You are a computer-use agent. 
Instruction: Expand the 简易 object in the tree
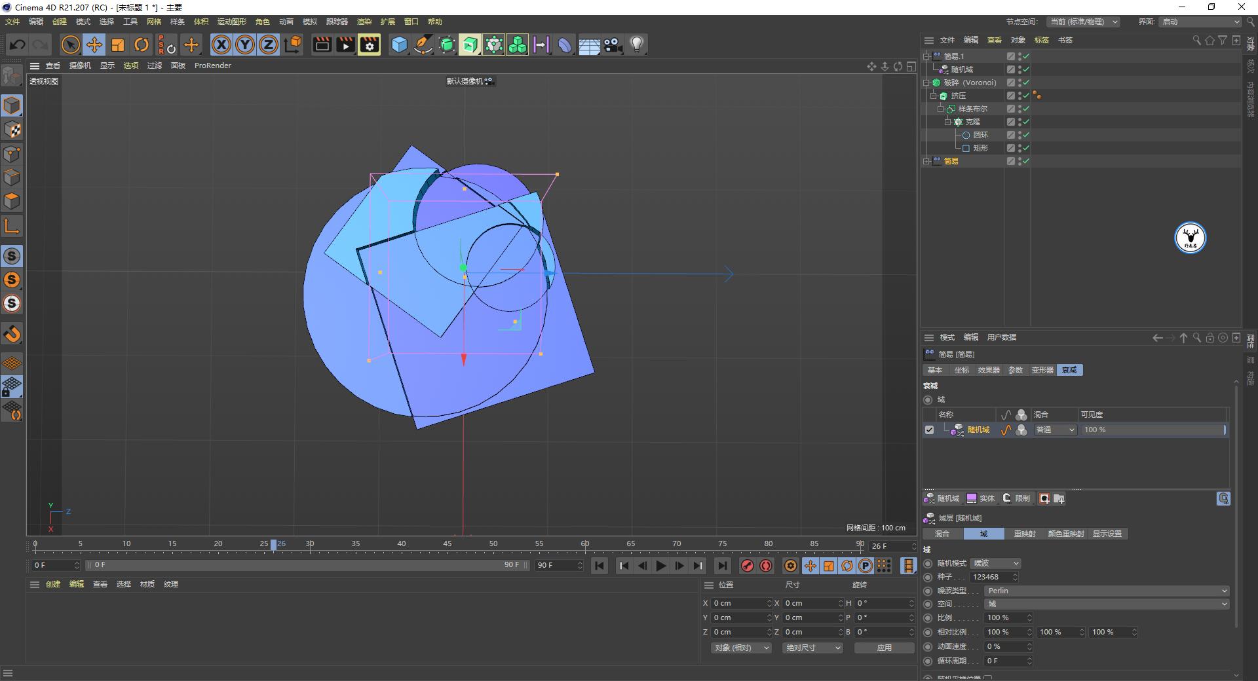[926, 161]
